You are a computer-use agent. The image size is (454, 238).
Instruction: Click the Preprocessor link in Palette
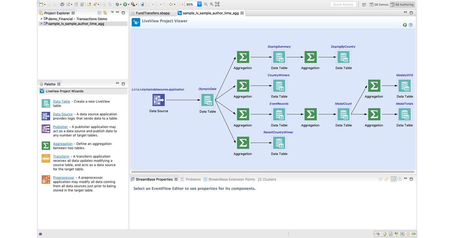(x=64, y=177)
